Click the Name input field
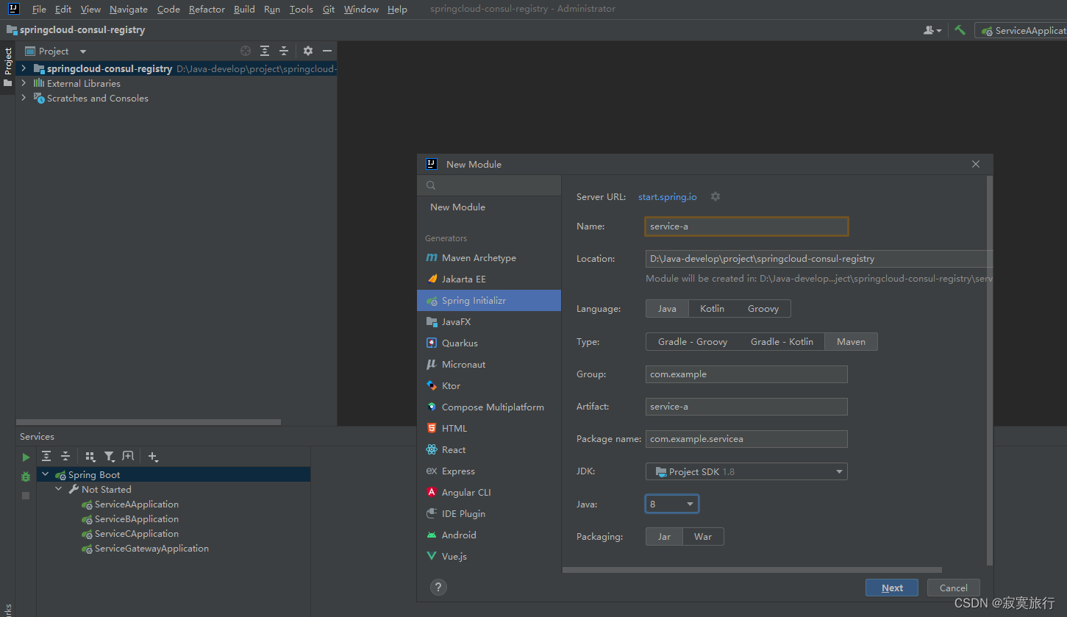This screenshot has height=617, width=1067. 746,227
